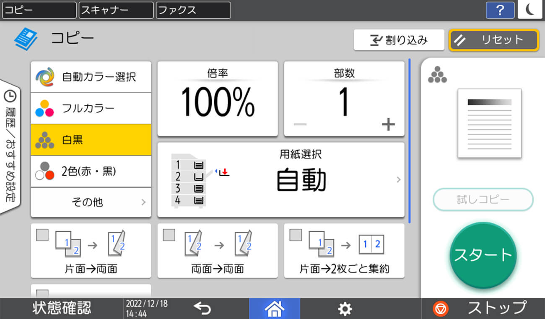Choose the 2色(赤・黒) two-color mode
Screen dimensions: 545x319
pyautogui.click(x=91, y=171)
